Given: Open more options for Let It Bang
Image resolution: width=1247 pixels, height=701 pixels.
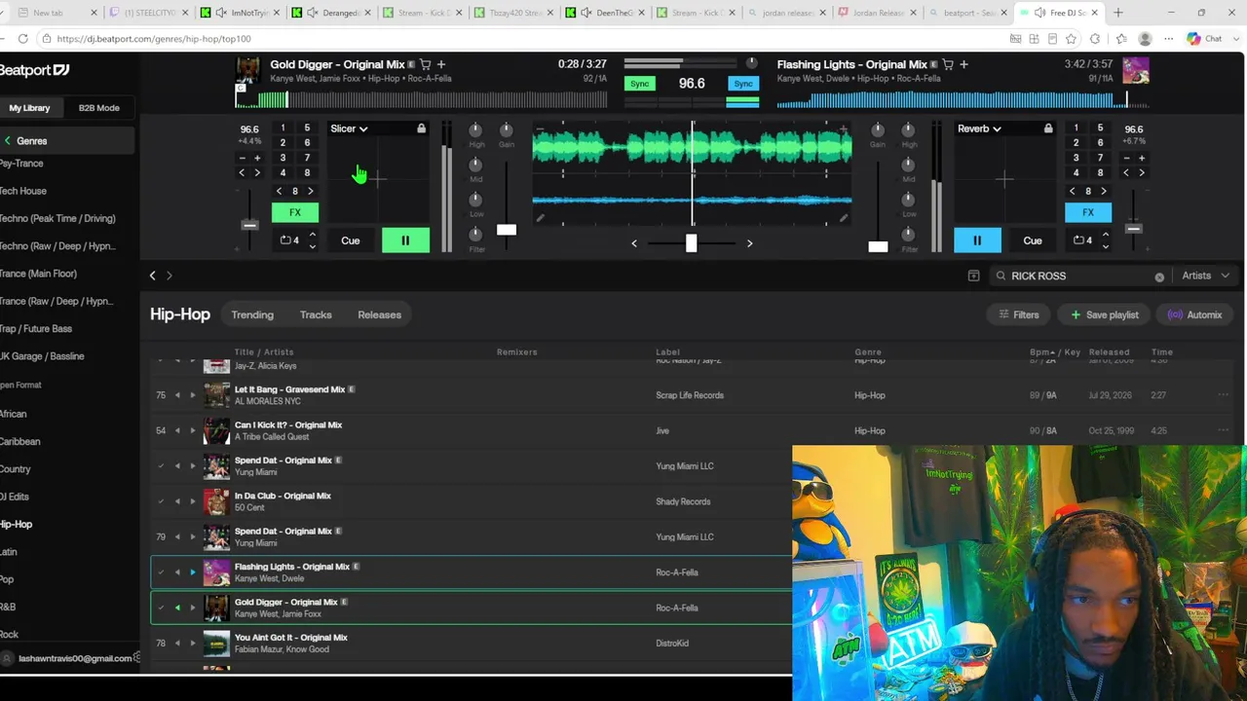Looking at the screenshot, I should coord(1224,395).
